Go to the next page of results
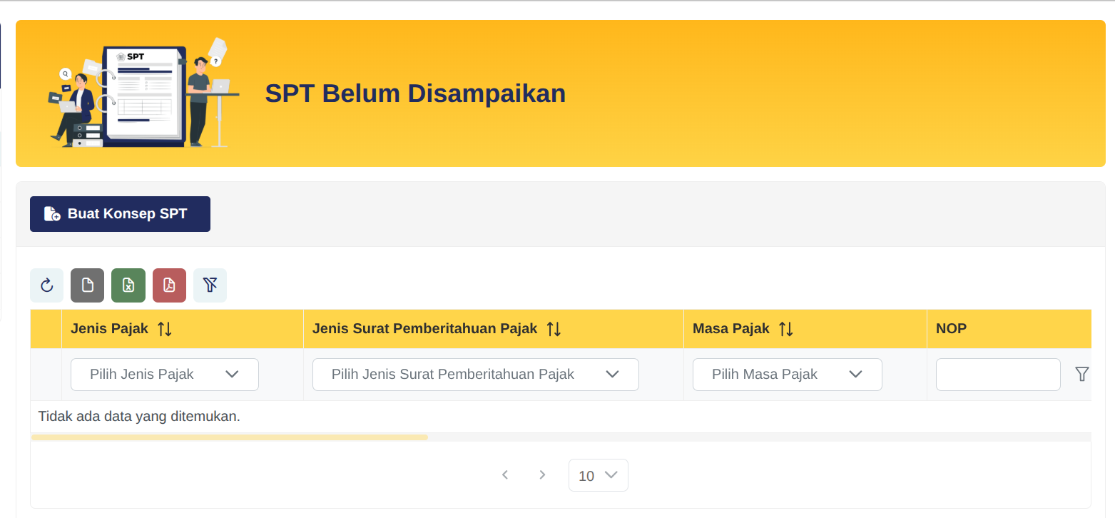Image resolution: width=1115 pixels, height=518 pixels. 542,474
